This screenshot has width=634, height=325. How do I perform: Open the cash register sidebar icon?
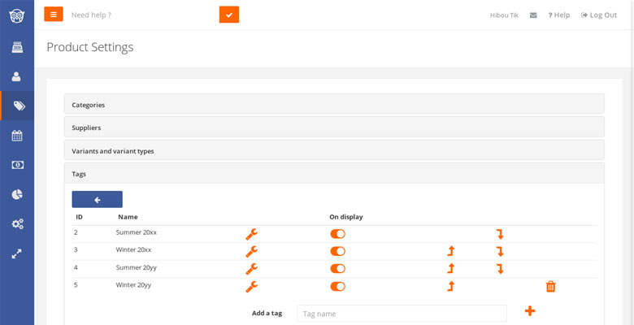pos(17,47)
